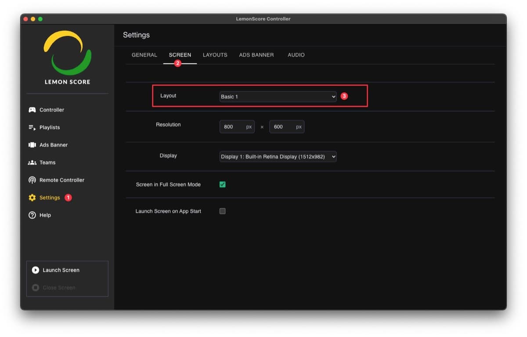Click the Settings gear icon
Image resolution: width=527 pixels, height=337 pixels.
pos(32,198)
